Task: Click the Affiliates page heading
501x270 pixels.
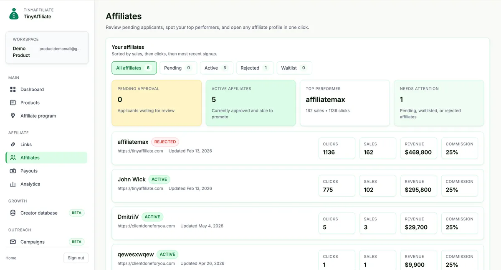Action: 124,16
